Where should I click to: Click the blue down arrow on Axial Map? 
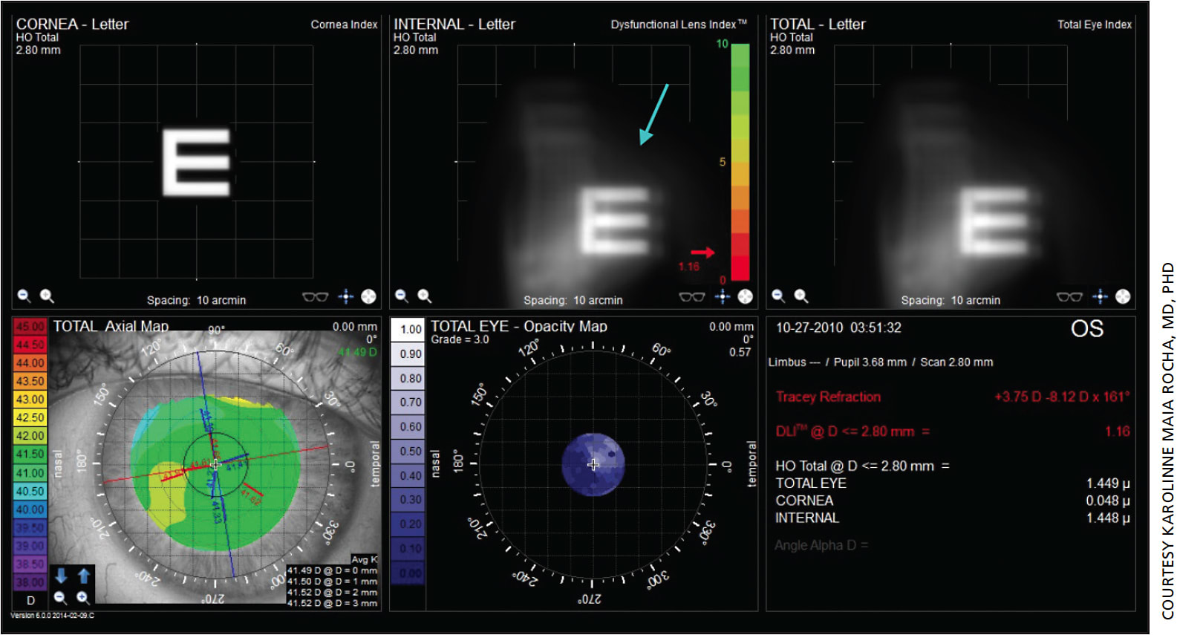click(62, 575)
